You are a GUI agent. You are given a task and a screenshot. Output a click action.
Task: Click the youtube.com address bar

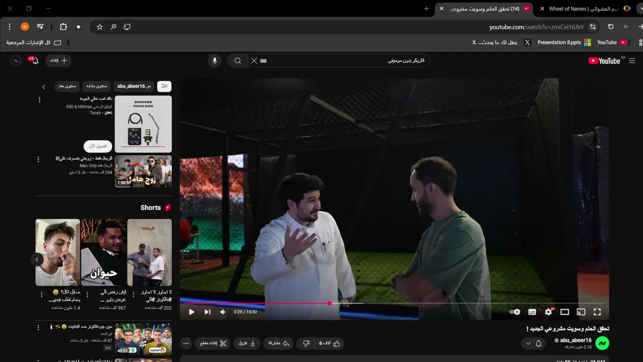[536, 27]
